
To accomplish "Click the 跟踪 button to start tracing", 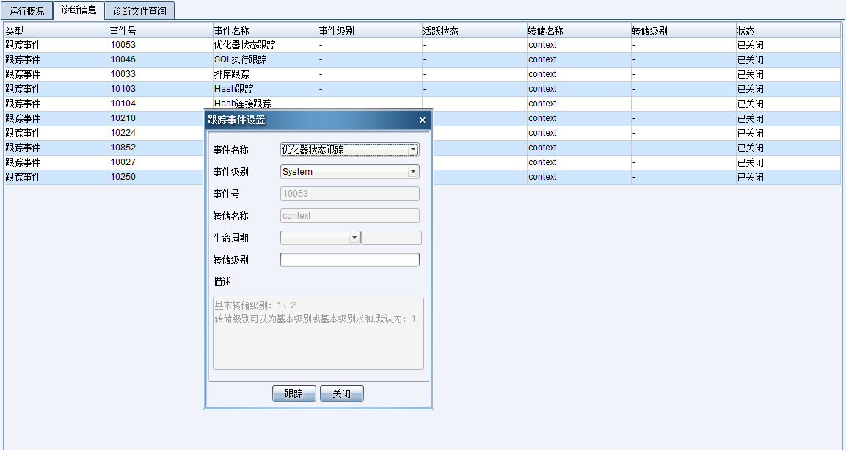I will click(x=293, y=393).
